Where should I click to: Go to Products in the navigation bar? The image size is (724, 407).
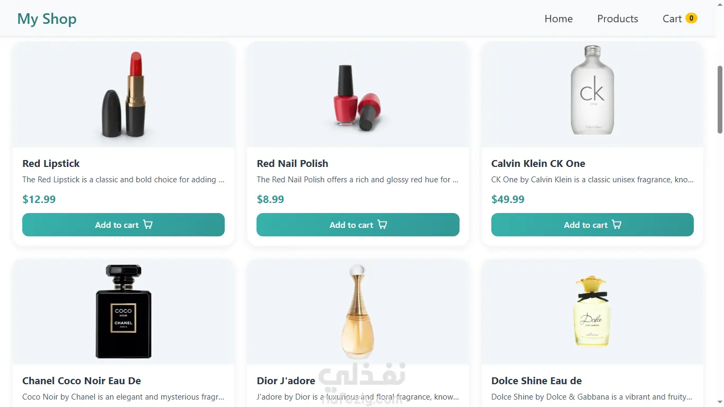(617, 19)
